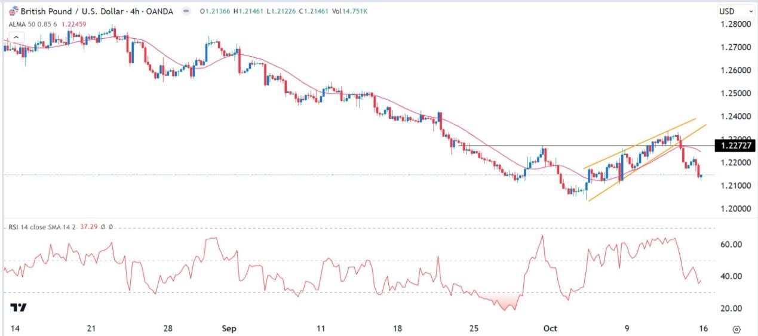Click the RSI 20.00 scale label
Image resolution: width=758 pixels, height=336 pixels.
pos(731,309)
